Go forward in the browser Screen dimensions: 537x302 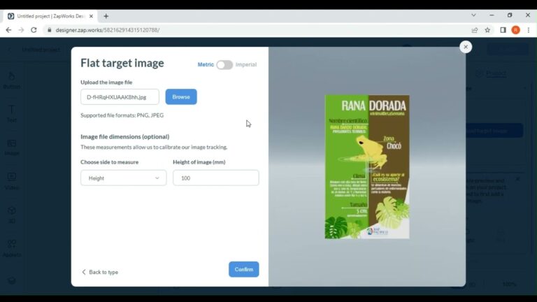[x=21, y=30]
